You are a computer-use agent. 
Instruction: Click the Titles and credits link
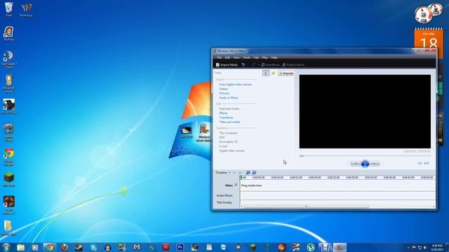pyautogui.click(x=229, y=122)
